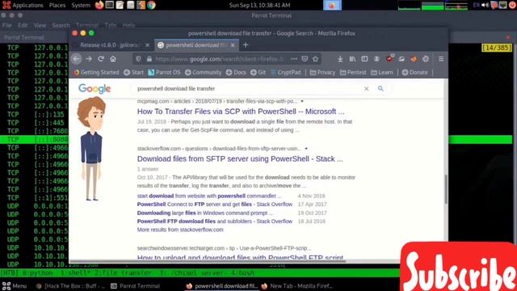Adjust volume from system tray speaker
The image size is (517, 291).
[x=485, y=5]
